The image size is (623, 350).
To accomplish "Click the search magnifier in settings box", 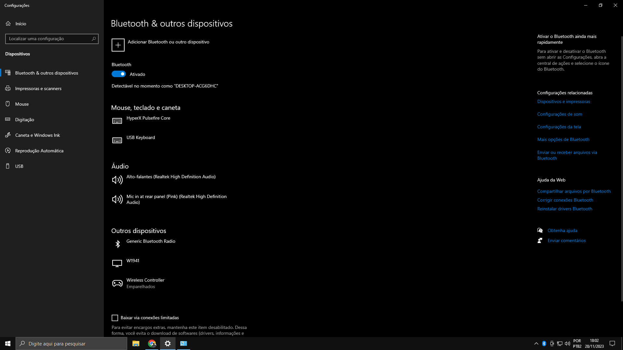I will (94, 39).
